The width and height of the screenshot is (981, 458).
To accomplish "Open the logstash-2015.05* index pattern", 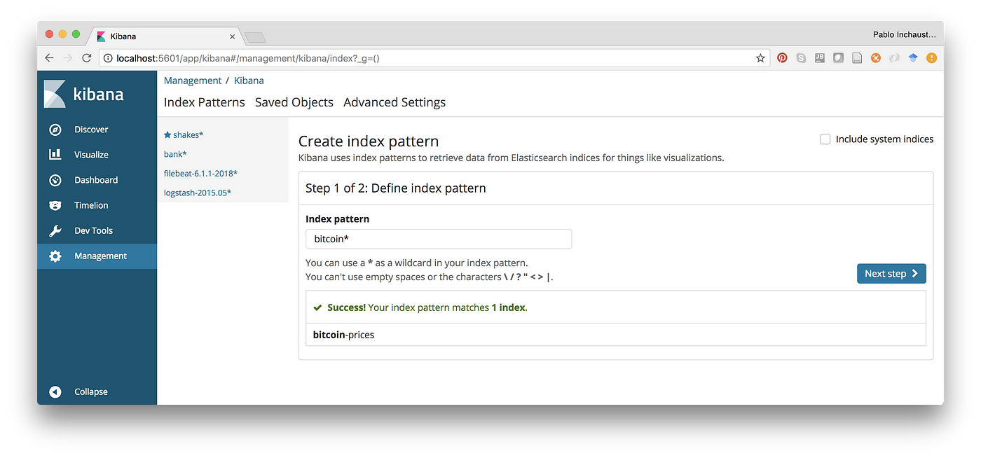I will 198,193.
